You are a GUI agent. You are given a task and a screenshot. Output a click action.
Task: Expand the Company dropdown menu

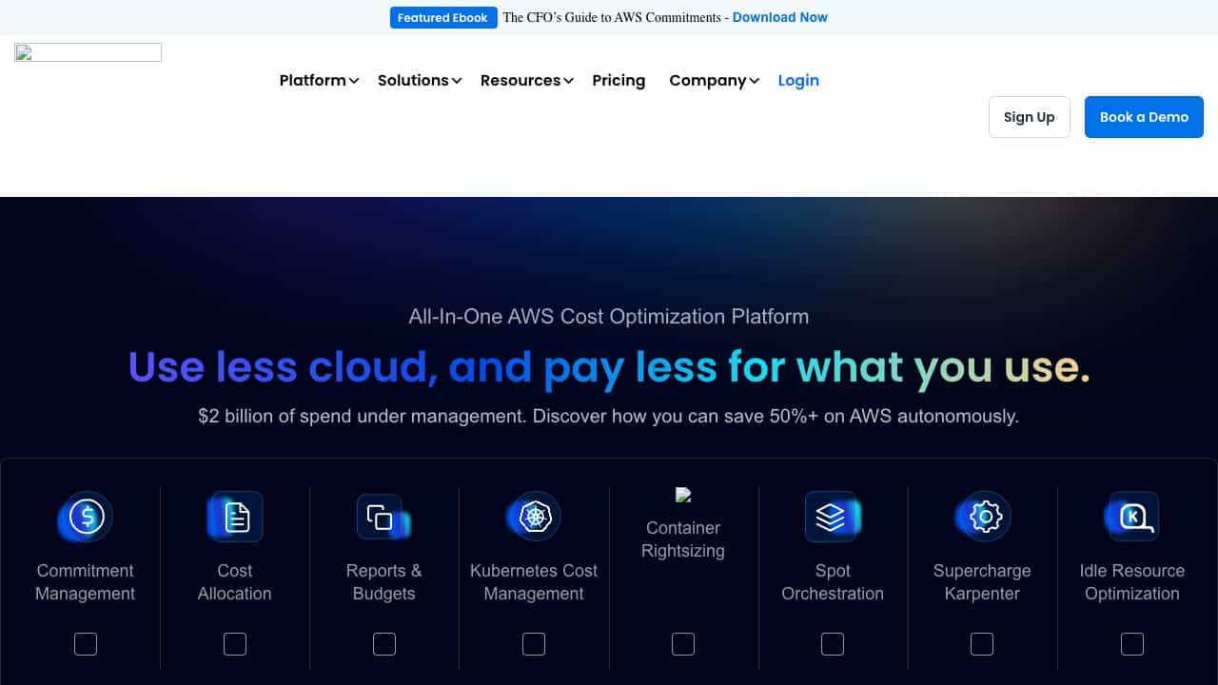(x=715, y=81)
